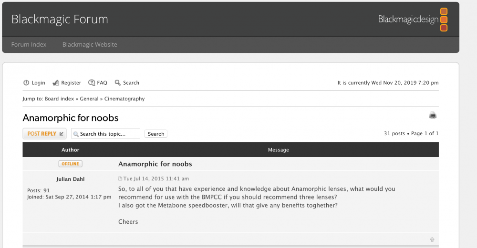477x248 pixels.
Task: View Julian Dahl's profile
Action: pyautogui.click(x=71, y=179)
